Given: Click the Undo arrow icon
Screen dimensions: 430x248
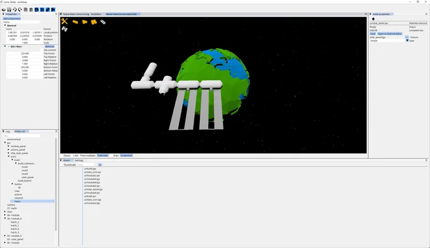Looking at the screenshot, I should [15, 9].
